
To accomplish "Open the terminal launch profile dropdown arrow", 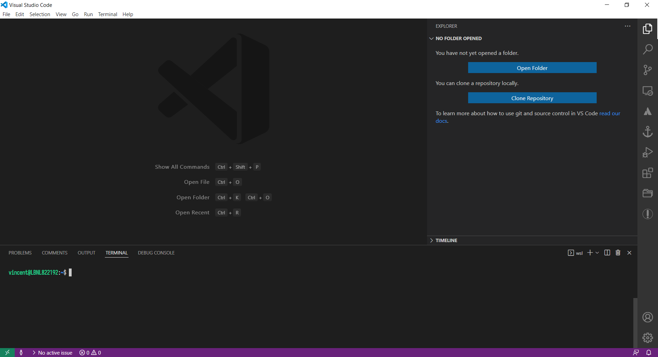I will 597,253.
